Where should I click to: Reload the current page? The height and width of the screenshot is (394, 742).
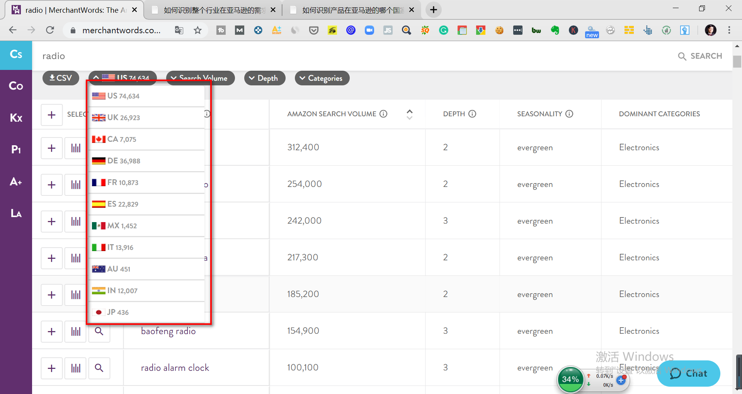click(x=50, y=30)
